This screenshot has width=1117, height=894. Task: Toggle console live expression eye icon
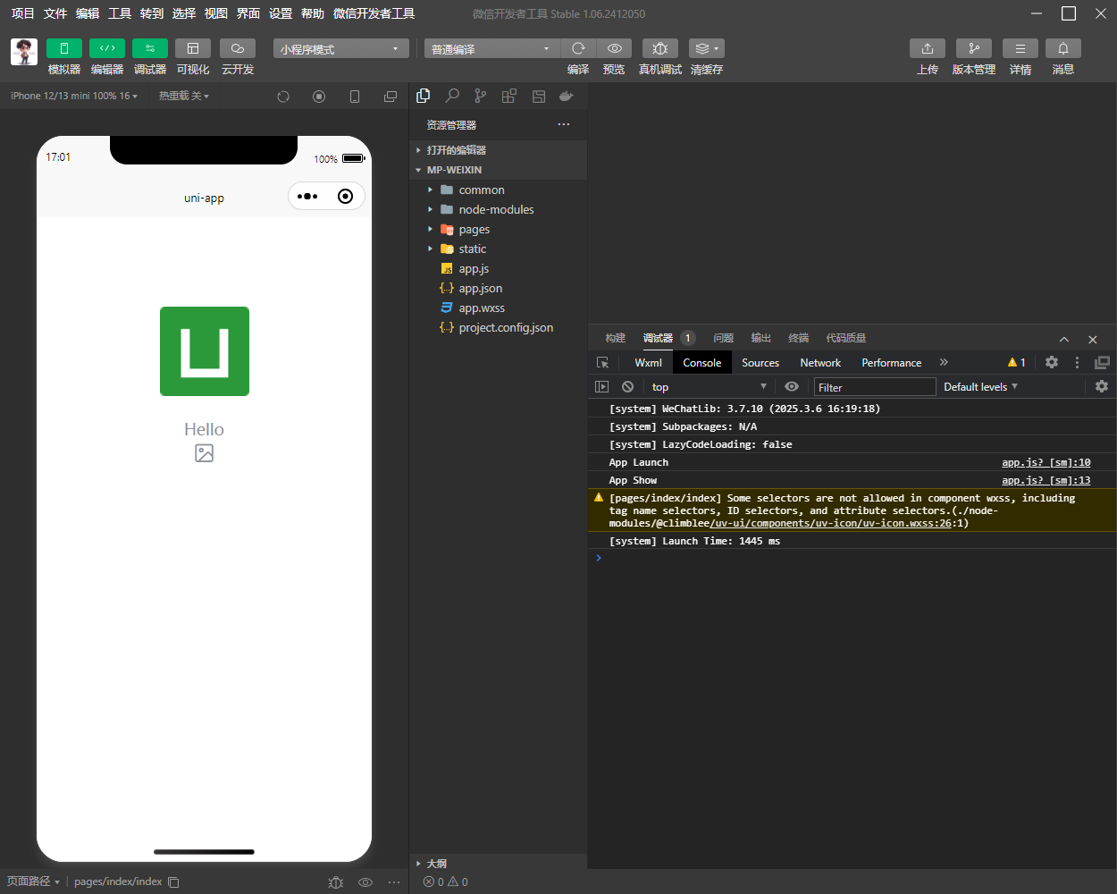click(792, 386)
